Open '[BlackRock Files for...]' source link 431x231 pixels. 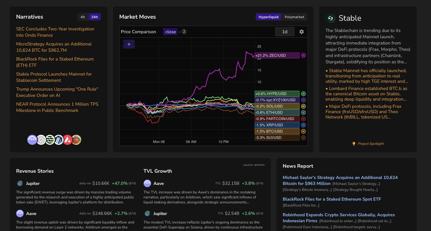coord(301,205)
